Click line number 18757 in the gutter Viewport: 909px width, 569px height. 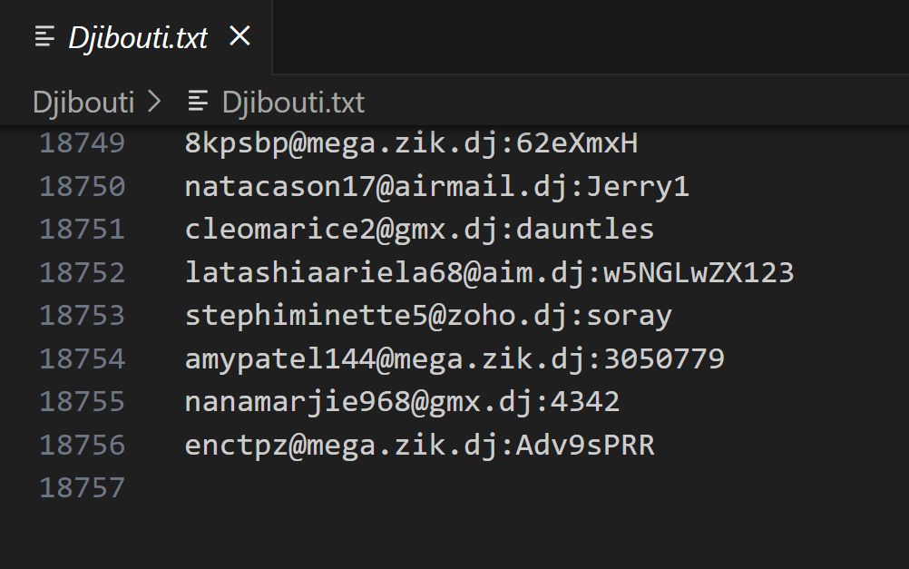tap(83, 488)
